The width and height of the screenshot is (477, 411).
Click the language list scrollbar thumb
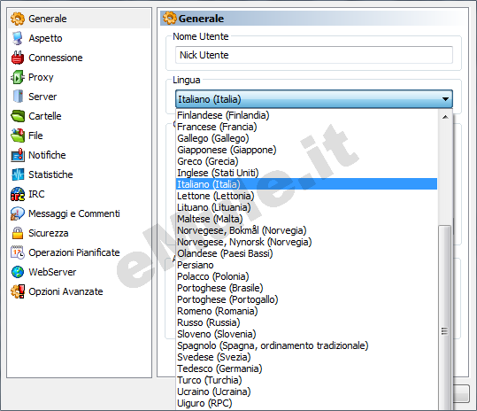tap(445, 318)
